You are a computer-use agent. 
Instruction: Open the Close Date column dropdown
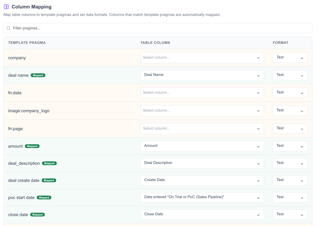coord(202,214)
